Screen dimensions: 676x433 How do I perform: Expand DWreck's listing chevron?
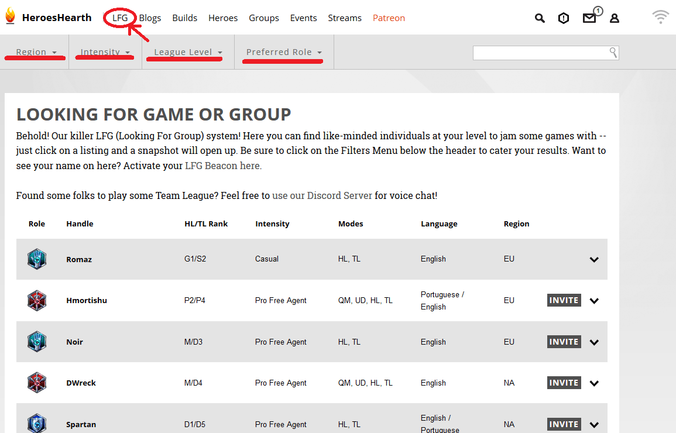(x=594, y=383)
